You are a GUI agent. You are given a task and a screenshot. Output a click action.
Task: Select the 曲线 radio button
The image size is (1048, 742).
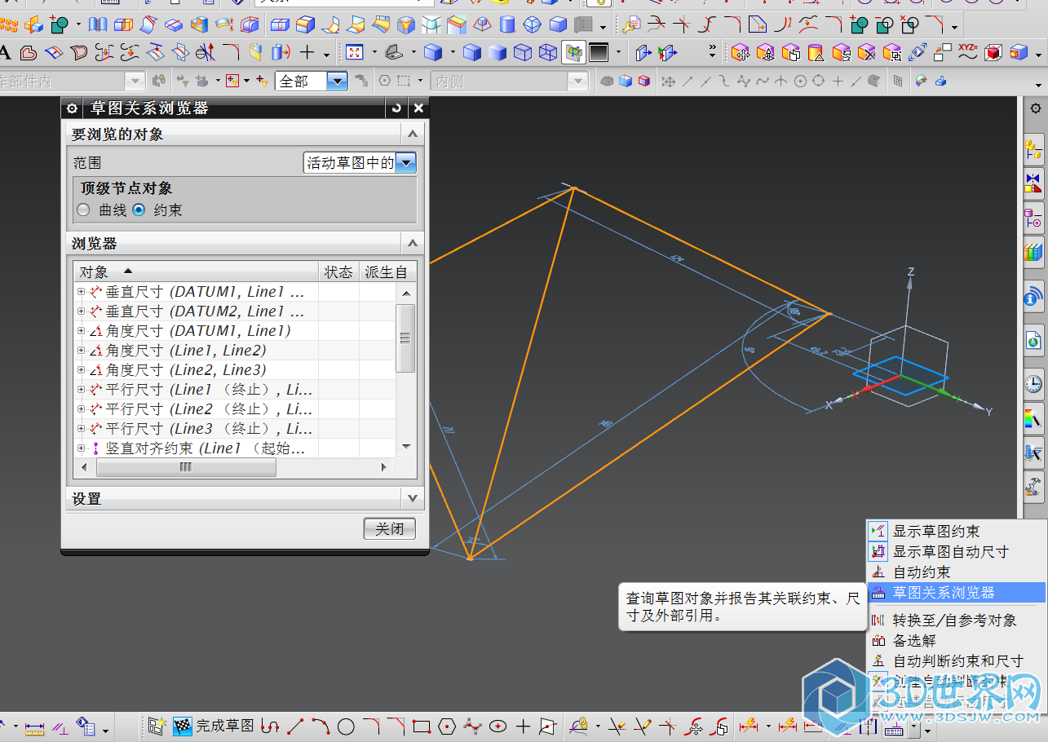point(83,210)
